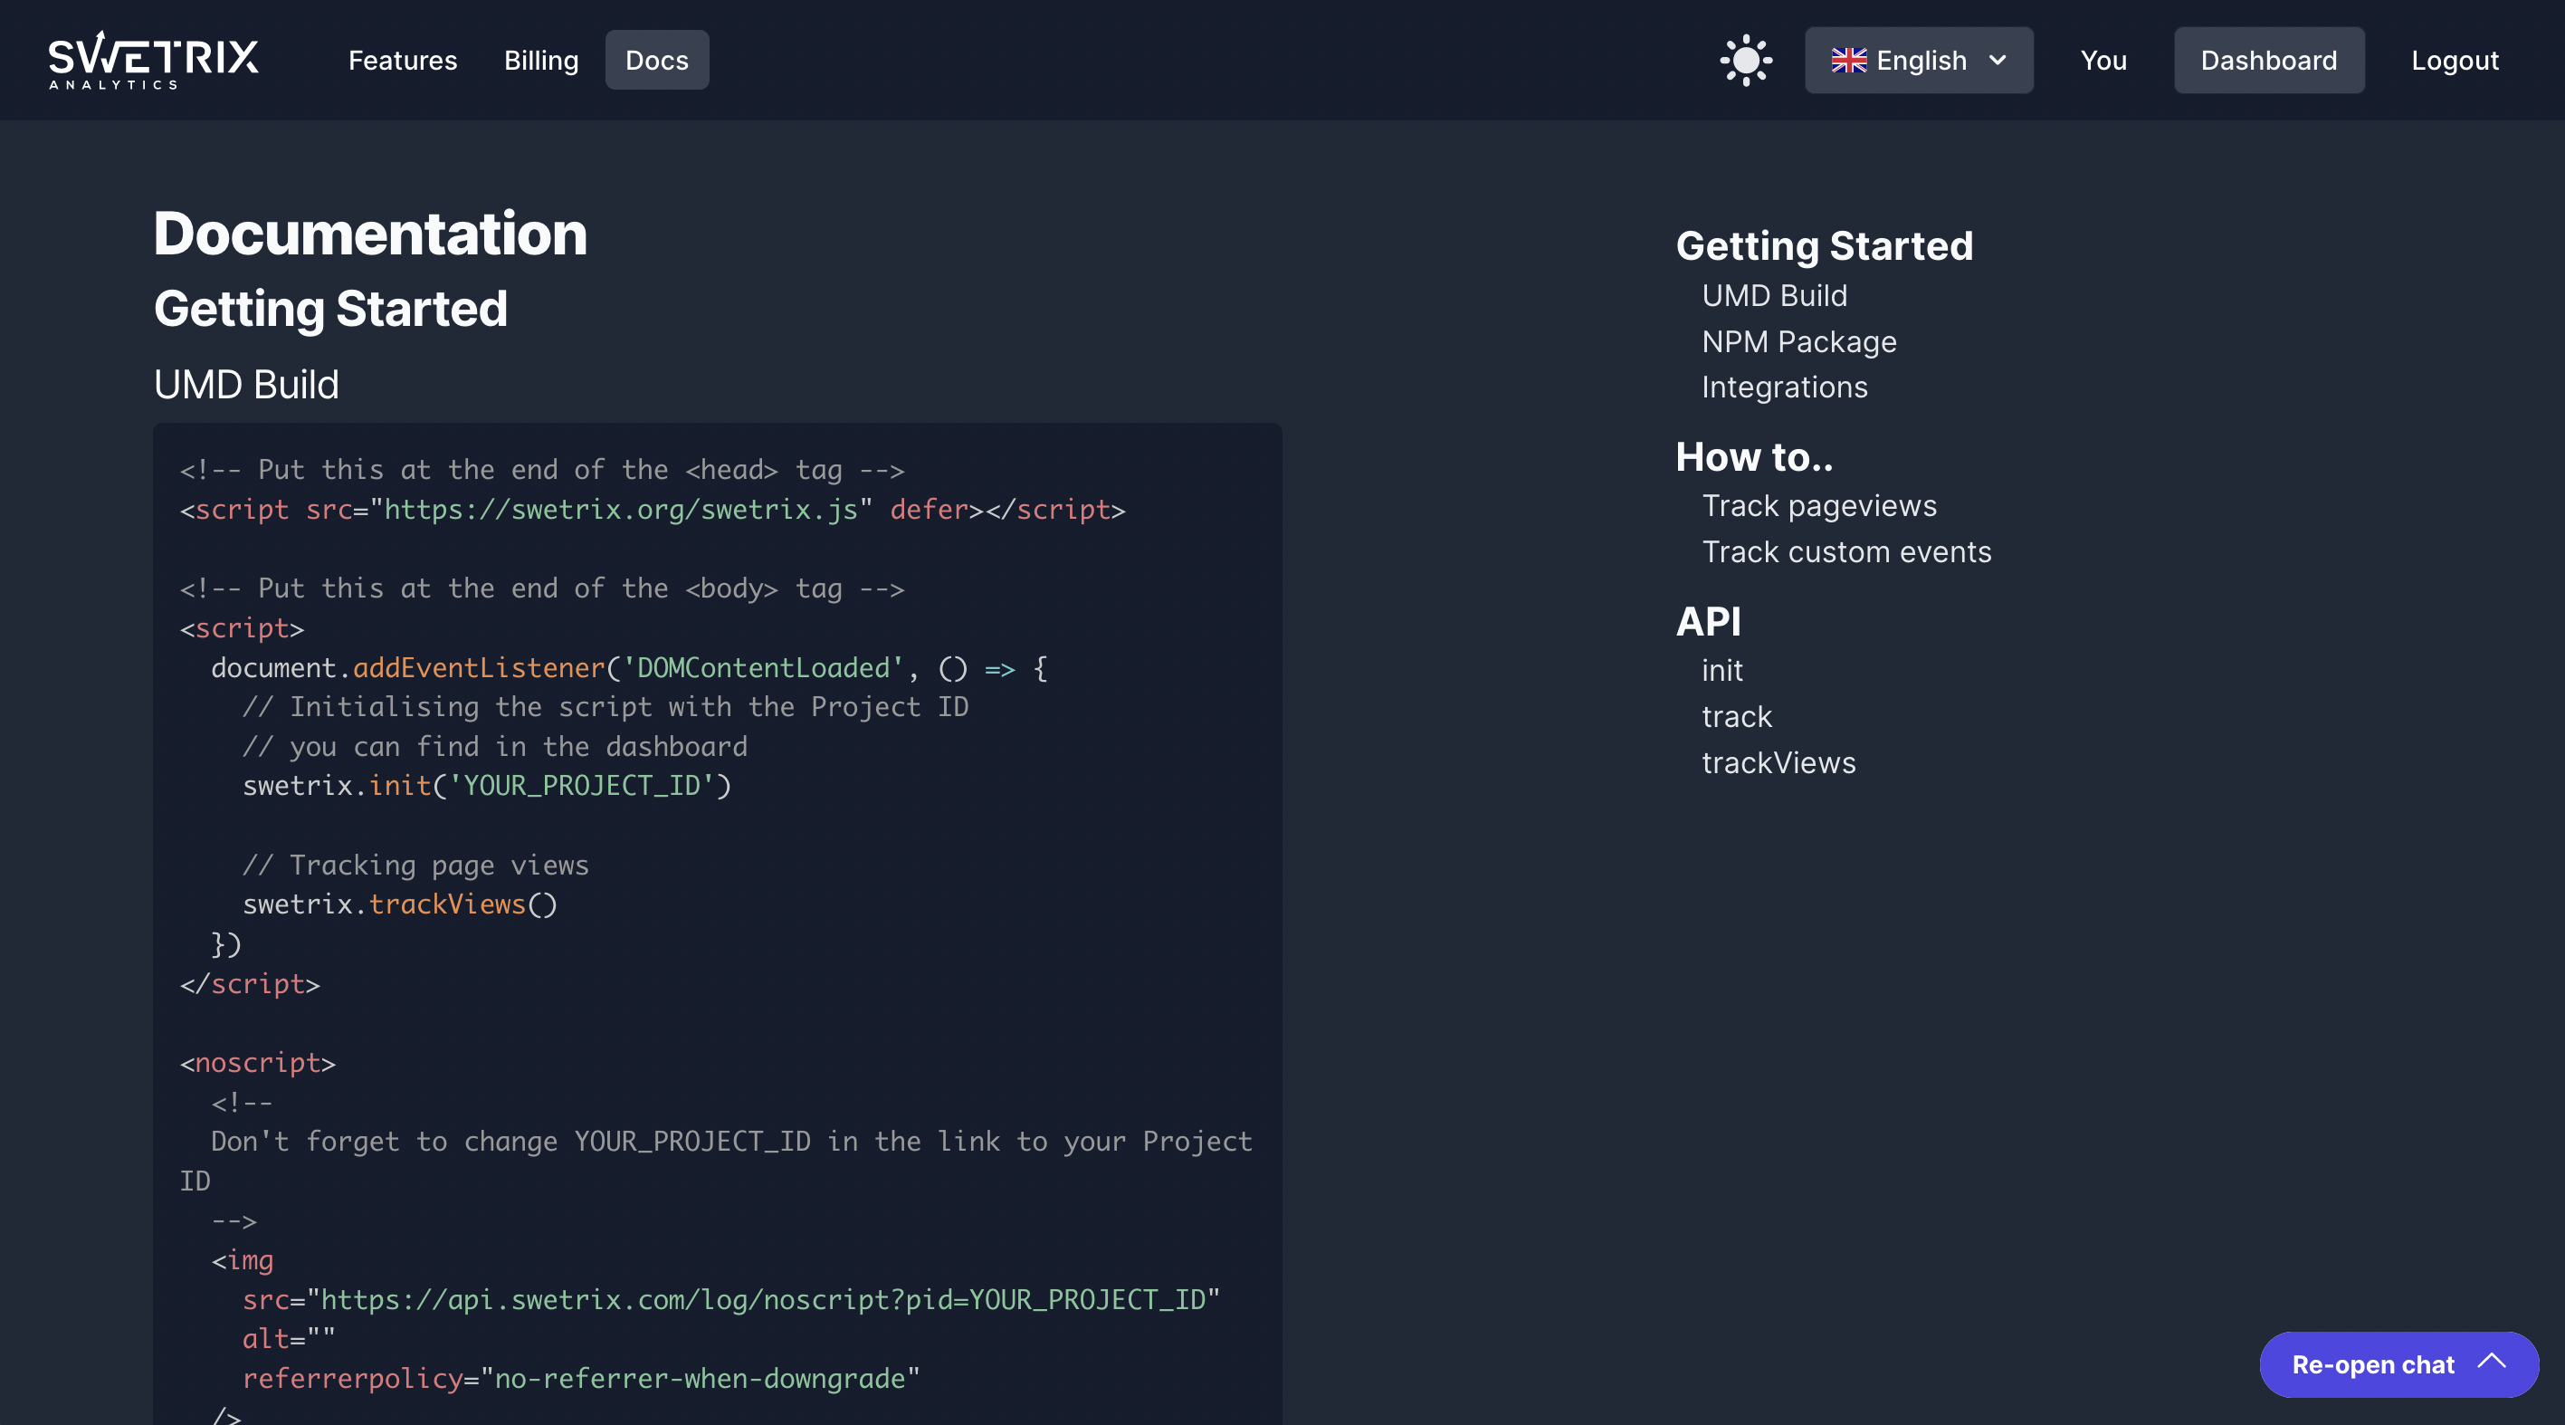Click the opening noscript tag
This screenshot has width=2565, height=1425.
tap(257, 1063)
